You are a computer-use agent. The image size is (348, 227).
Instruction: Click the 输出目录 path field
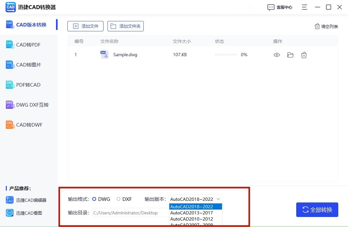[131, 213]
